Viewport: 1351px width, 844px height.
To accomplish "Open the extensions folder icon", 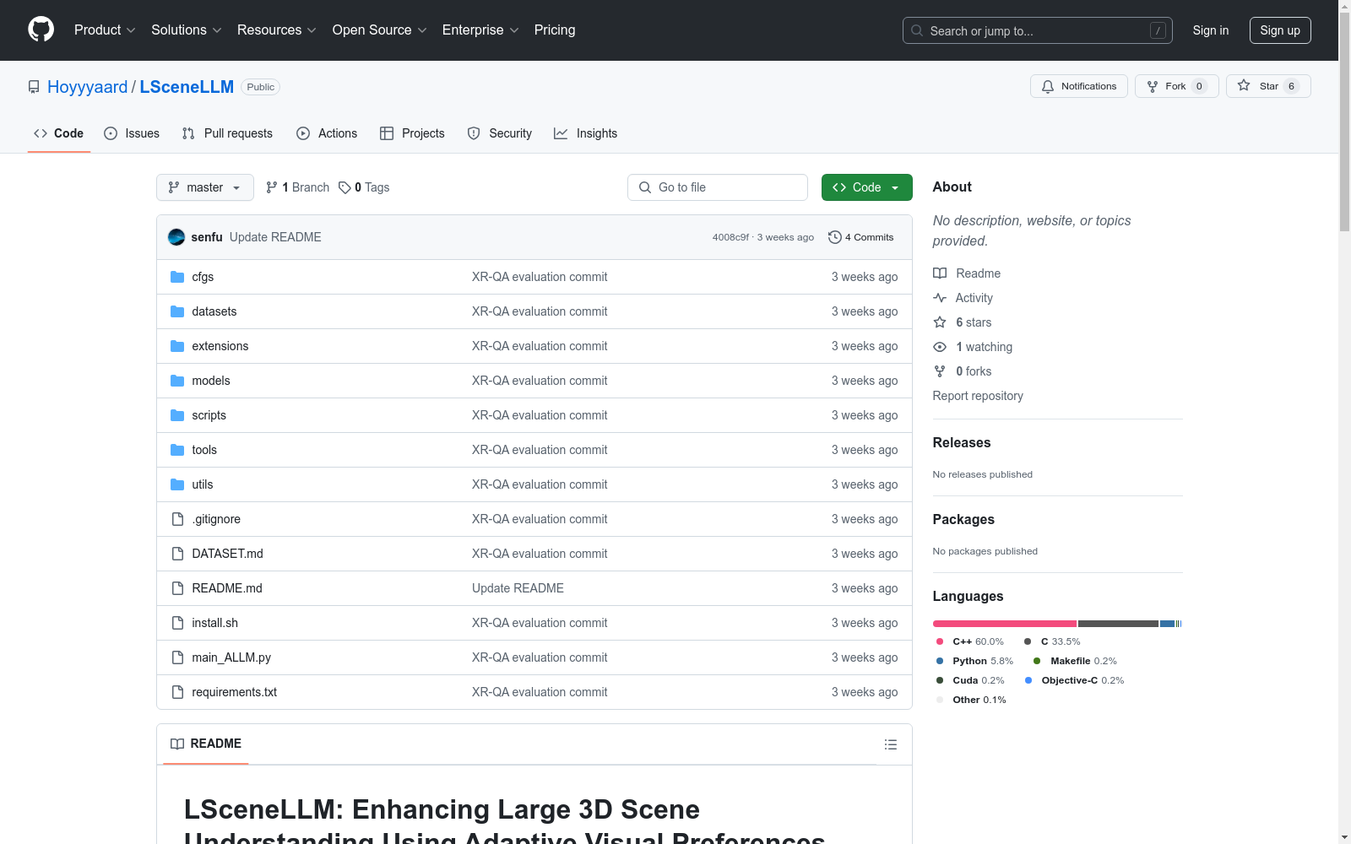I will coord(177,346).
